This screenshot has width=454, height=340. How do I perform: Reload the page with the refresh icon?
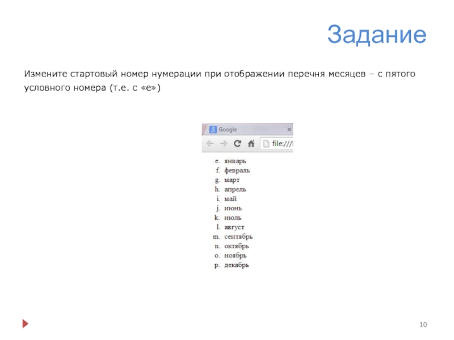click(x=237, y=143)
